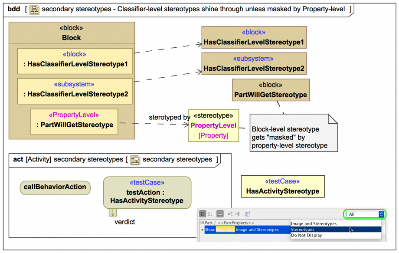Select the HasClassifierLevelStereotype1 block on right

click(x=254, y=37)
